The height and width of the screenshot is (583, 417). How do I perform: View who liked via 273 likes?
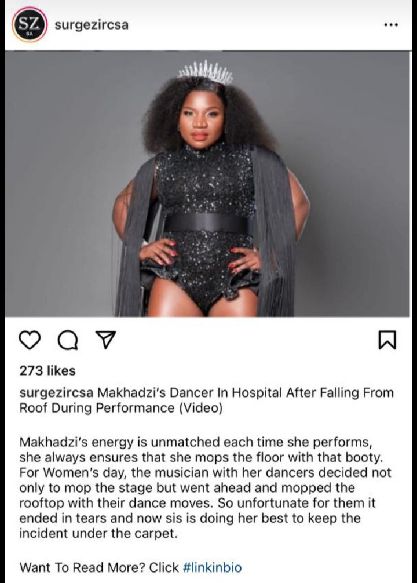[47, 371]
